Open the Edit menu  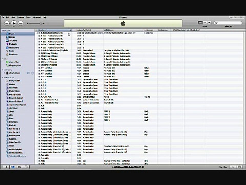click(x=8, y=17)
